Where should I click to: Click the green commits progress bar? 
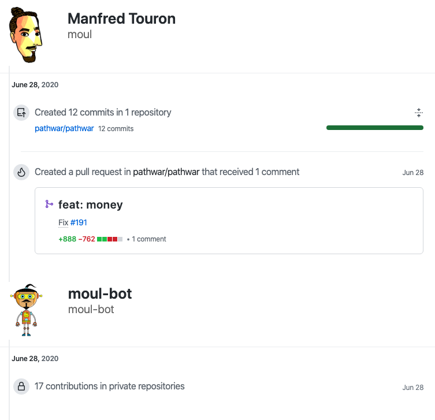pos(375,128)
